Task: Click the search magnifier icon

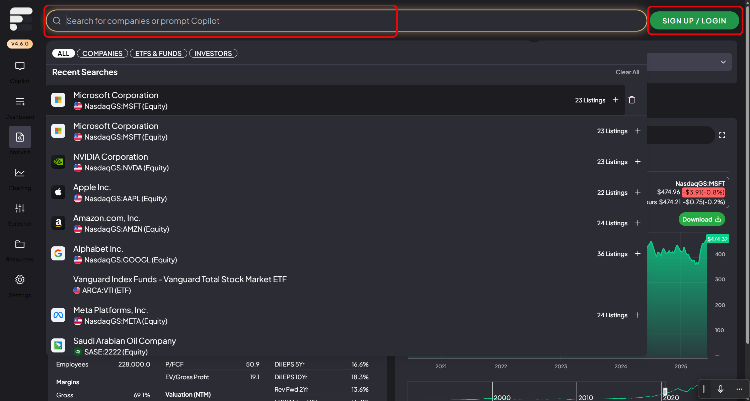Action: tap(57, 21)
